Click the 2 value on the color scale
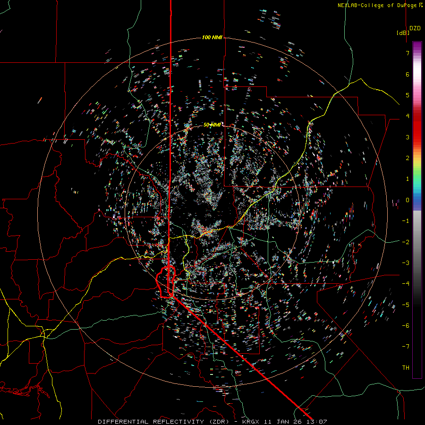 408,158
